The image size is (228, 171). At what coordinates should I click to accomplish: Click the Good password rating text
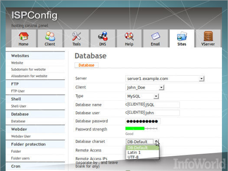129,134
